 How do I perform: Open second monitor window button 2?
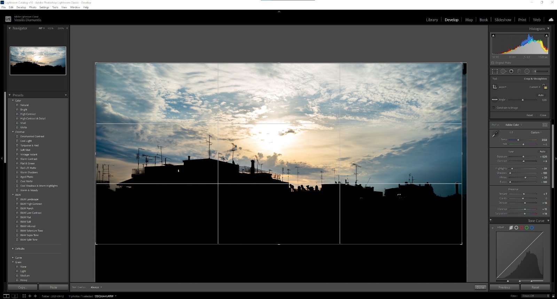coord(15,296)
